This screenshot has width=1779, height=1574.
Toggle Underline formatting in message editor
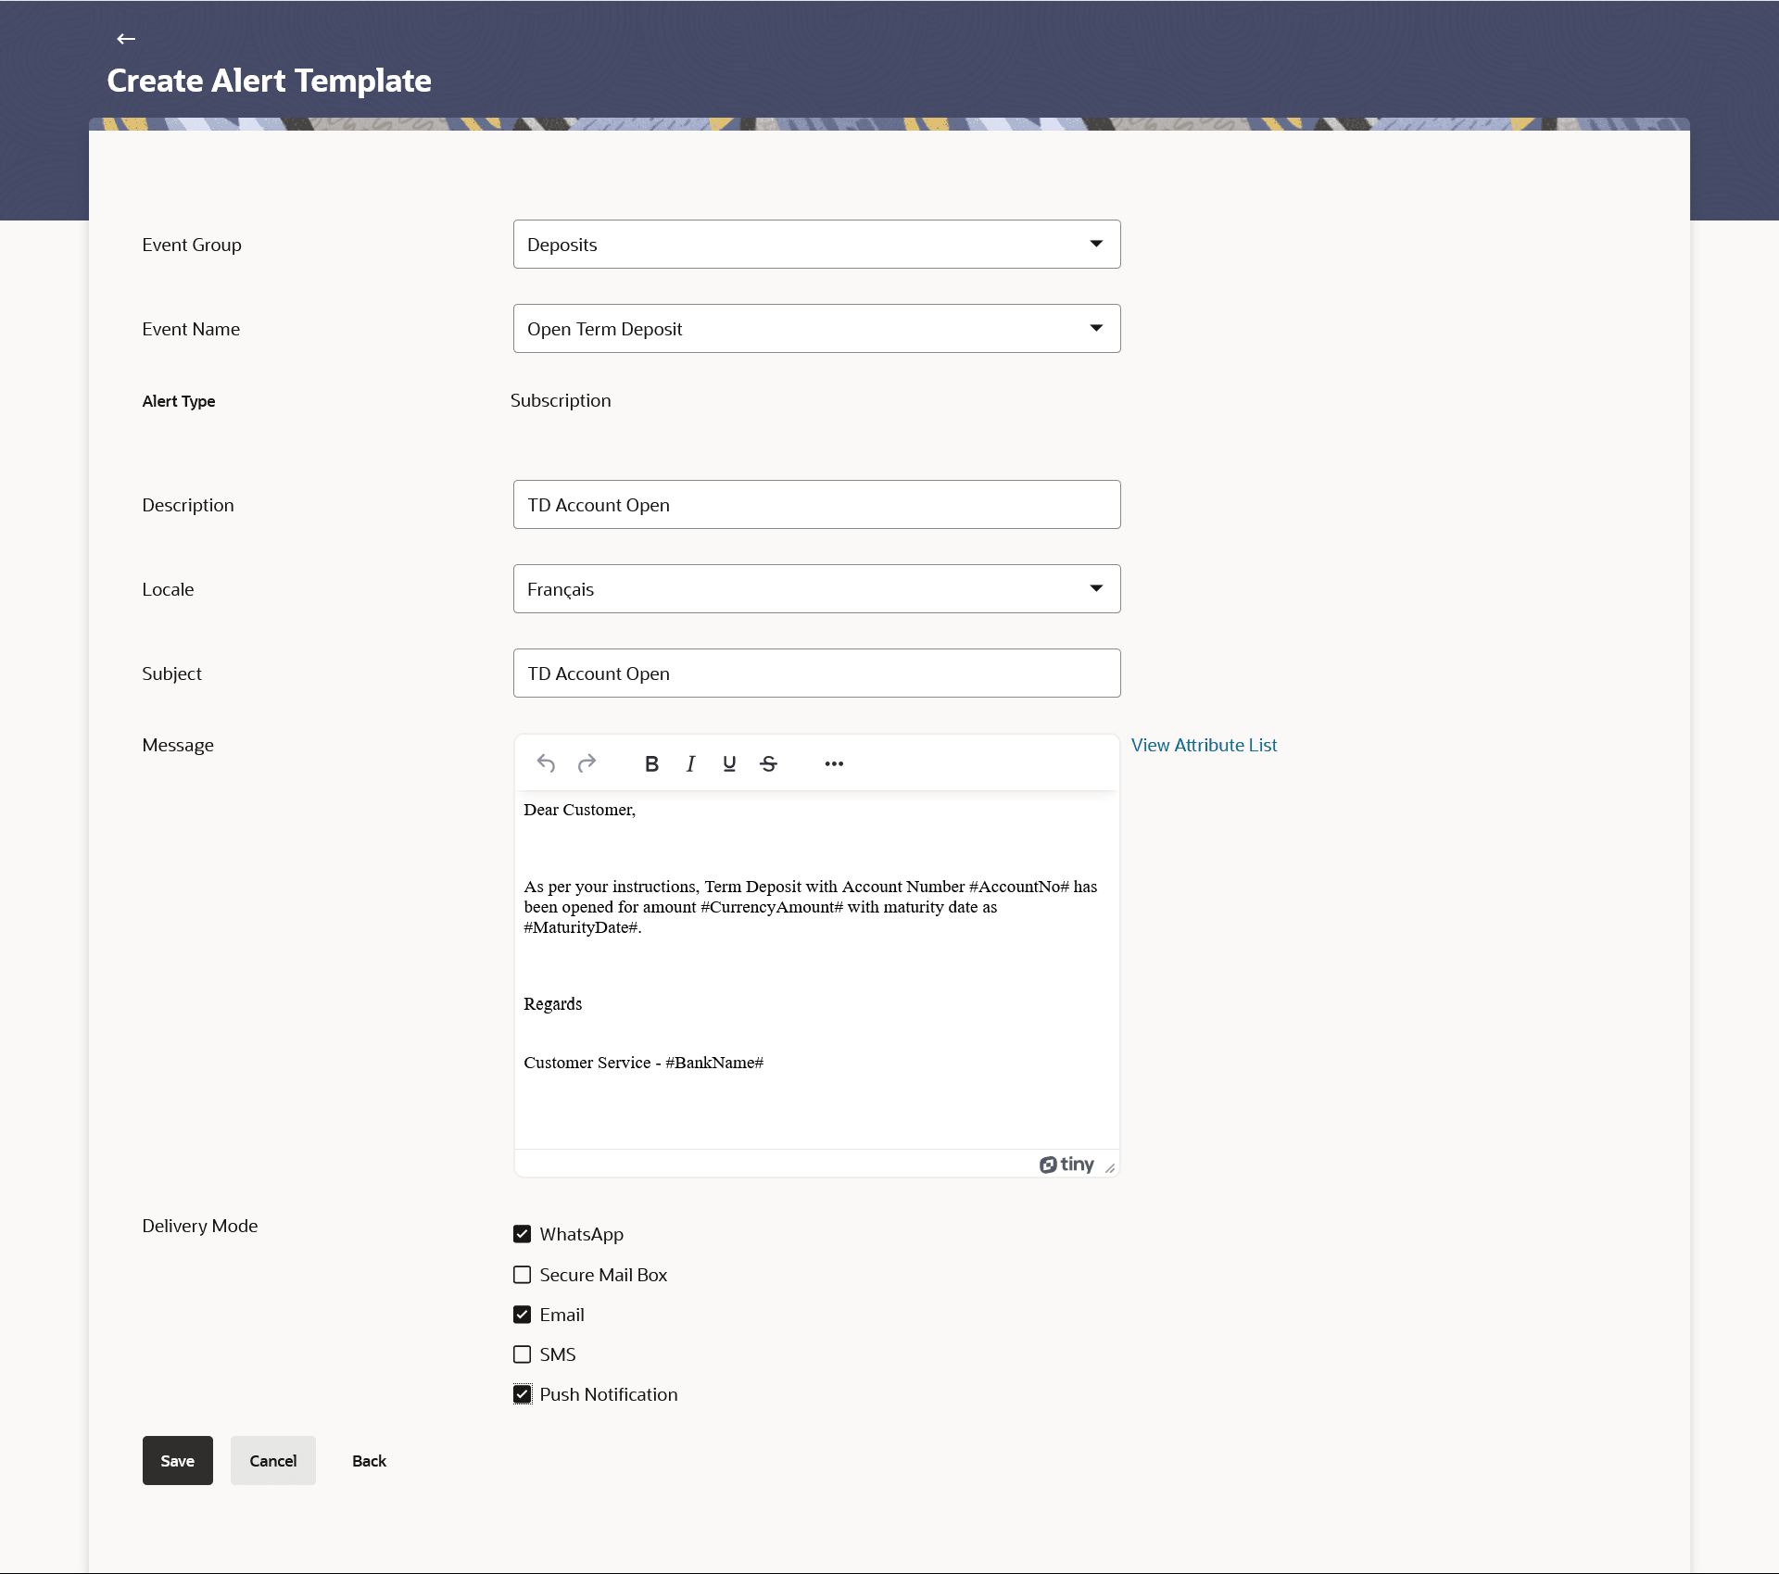point(729,763)
